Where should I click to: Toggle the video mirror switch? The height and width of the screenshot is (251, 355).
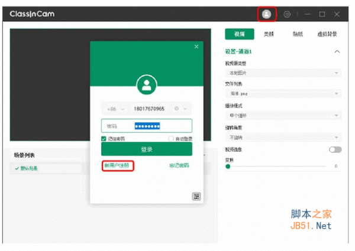coord(335,149)
